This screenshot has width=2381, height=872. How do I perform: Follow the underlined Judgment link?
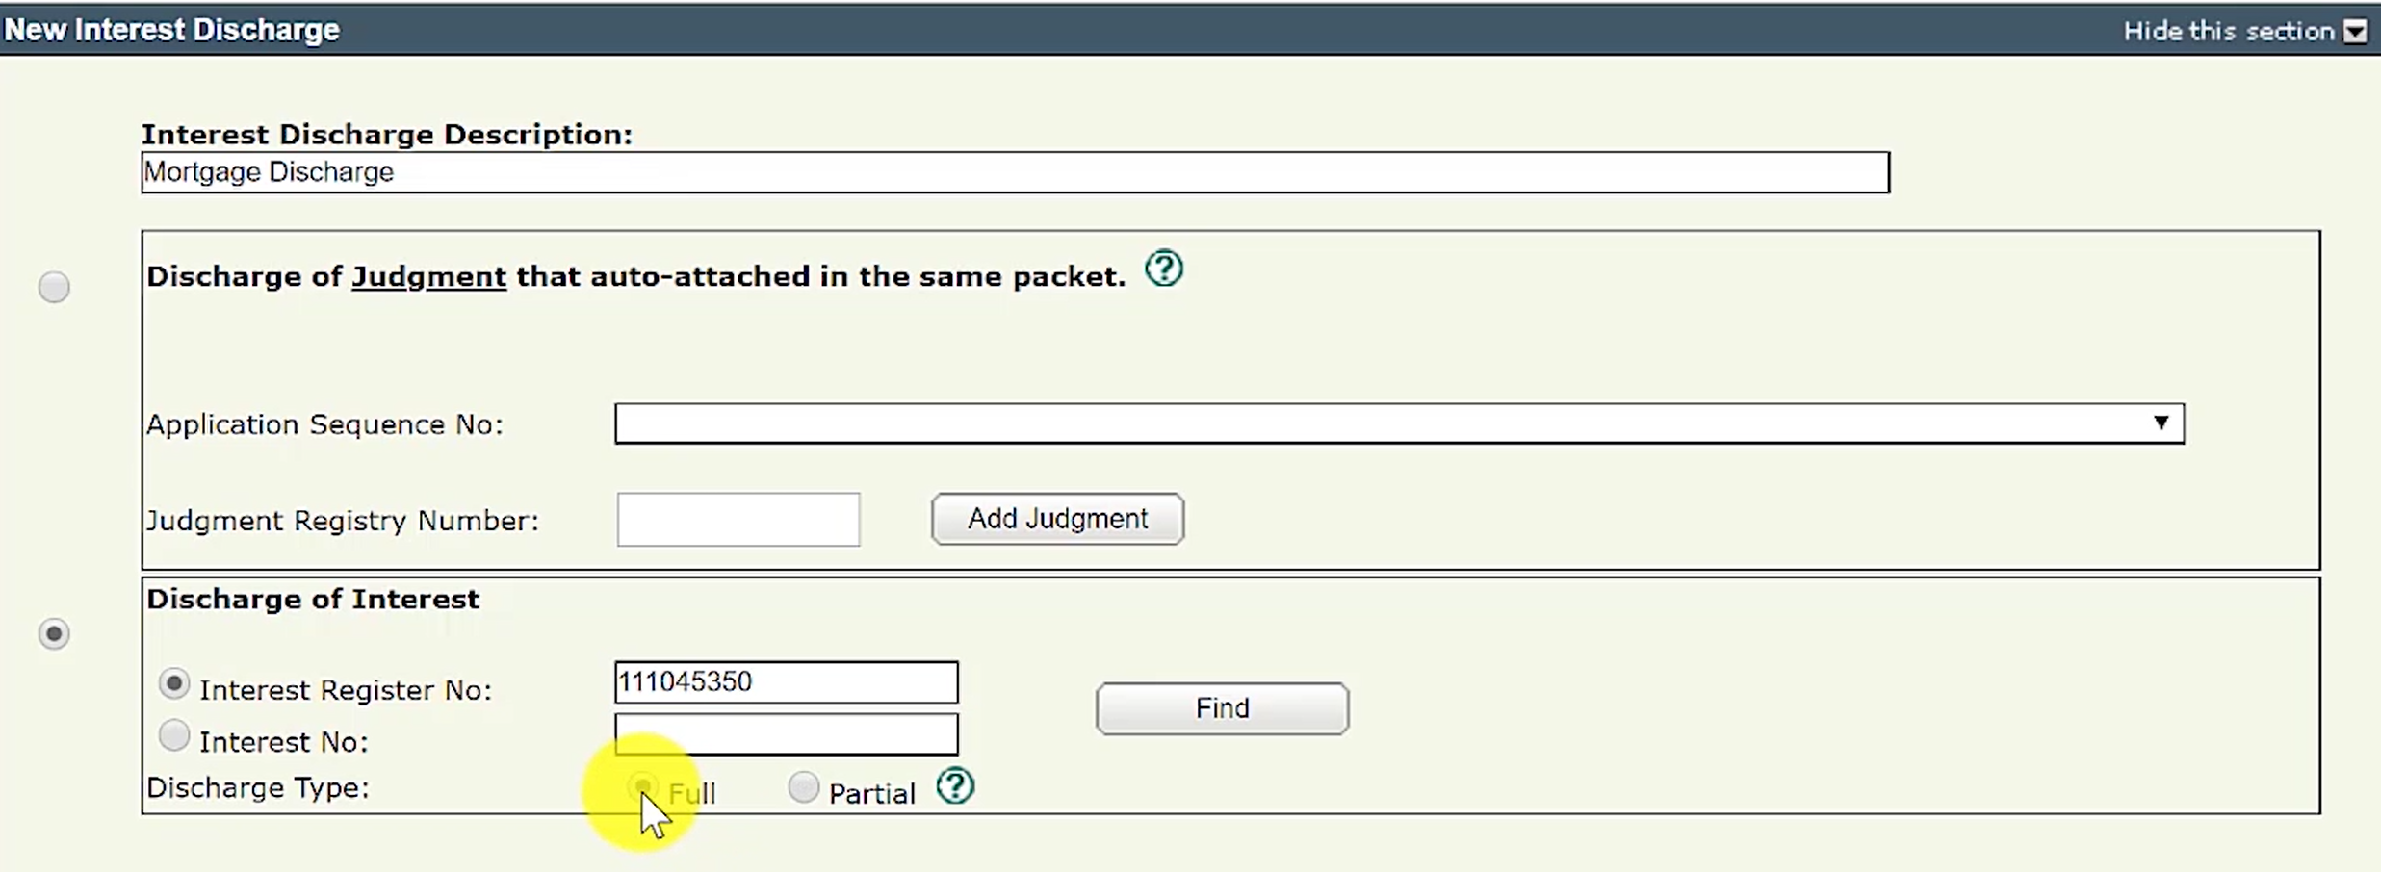point(428,277)
